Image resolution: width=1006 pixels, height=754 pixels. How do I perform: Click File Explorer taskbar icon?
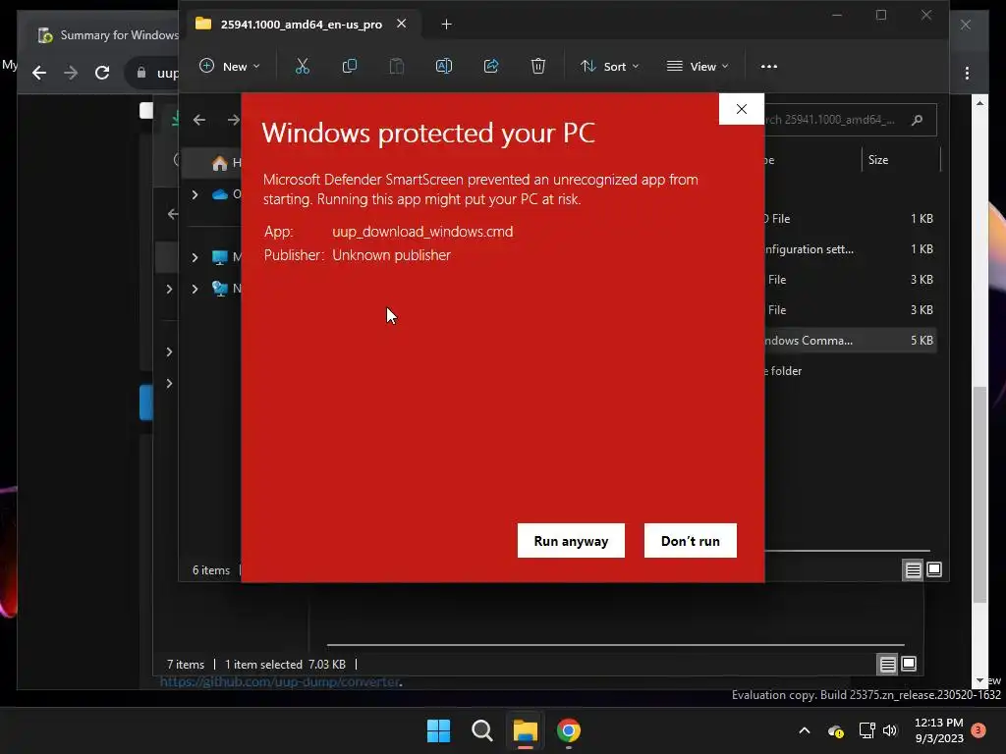click(525, 730)
